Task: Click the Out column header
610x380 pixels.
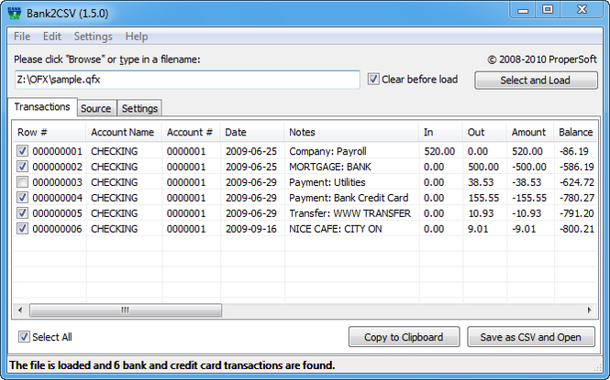Action: click(484, 133)
